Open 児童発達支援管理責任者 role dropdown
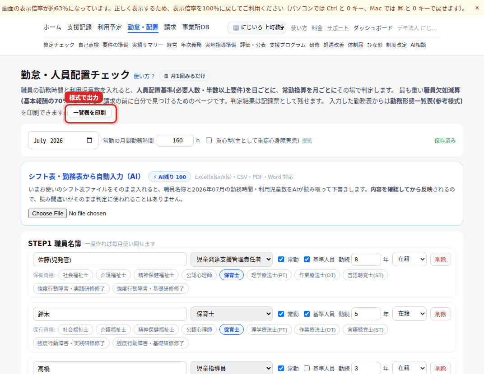484x374 pixels. (x=232, y=260)
